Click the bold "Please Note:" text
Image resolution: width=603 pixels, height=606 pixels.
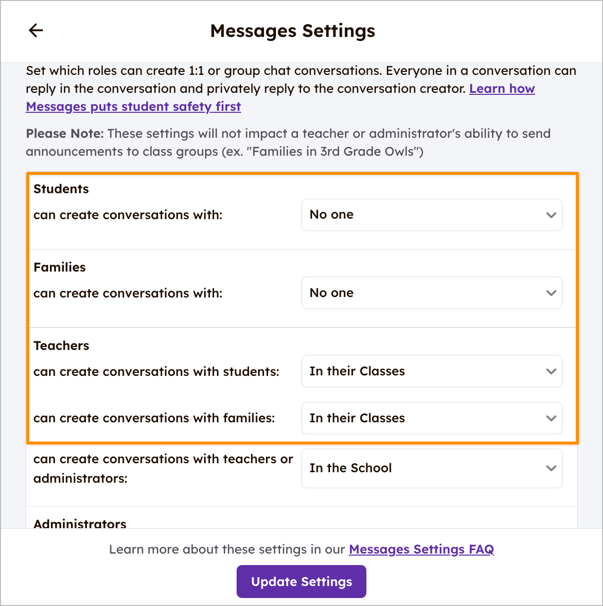[x=65, y=134]
